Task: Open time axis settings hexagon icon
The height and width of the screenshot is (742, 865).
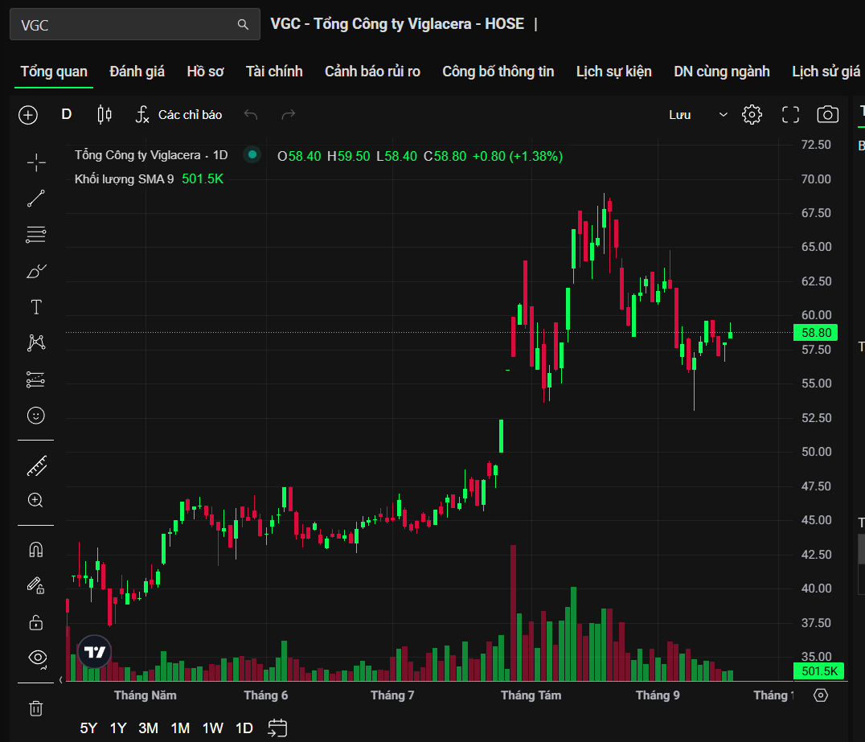Action: coord(821,695)
